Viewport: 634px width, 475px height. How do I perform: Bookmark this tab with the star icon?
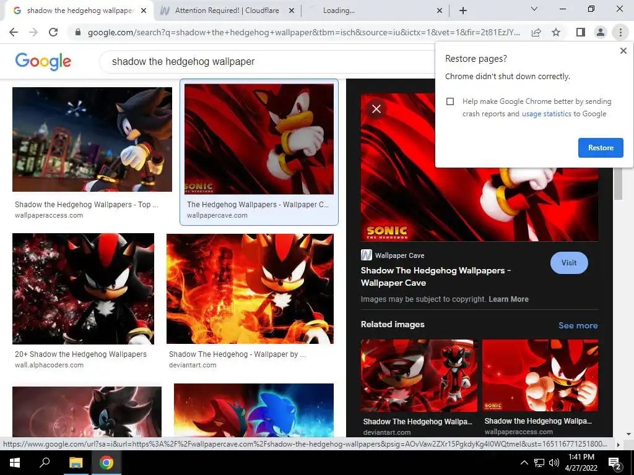pyautogui.click(x=556, y=32)
